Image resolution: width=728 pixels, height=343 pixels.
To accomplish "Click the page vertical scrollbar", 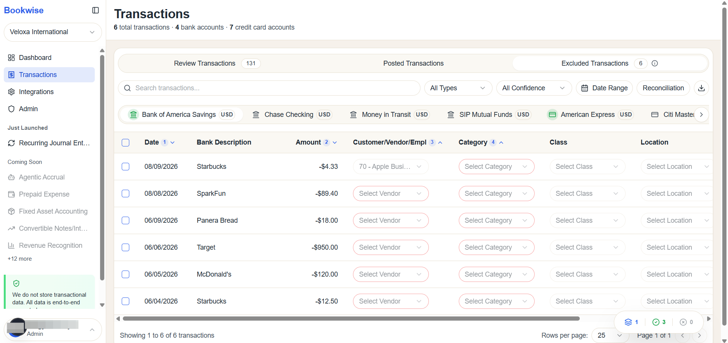I will coord(724,167).
